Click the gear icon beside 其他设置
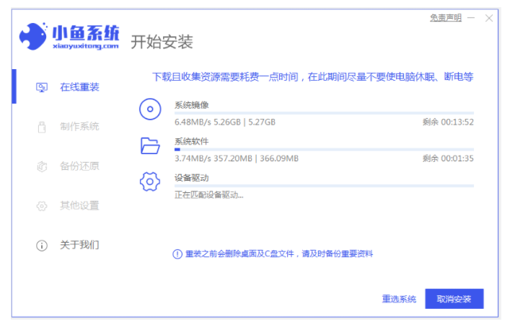Screen dimensions: 510x324 click(41, 206)
